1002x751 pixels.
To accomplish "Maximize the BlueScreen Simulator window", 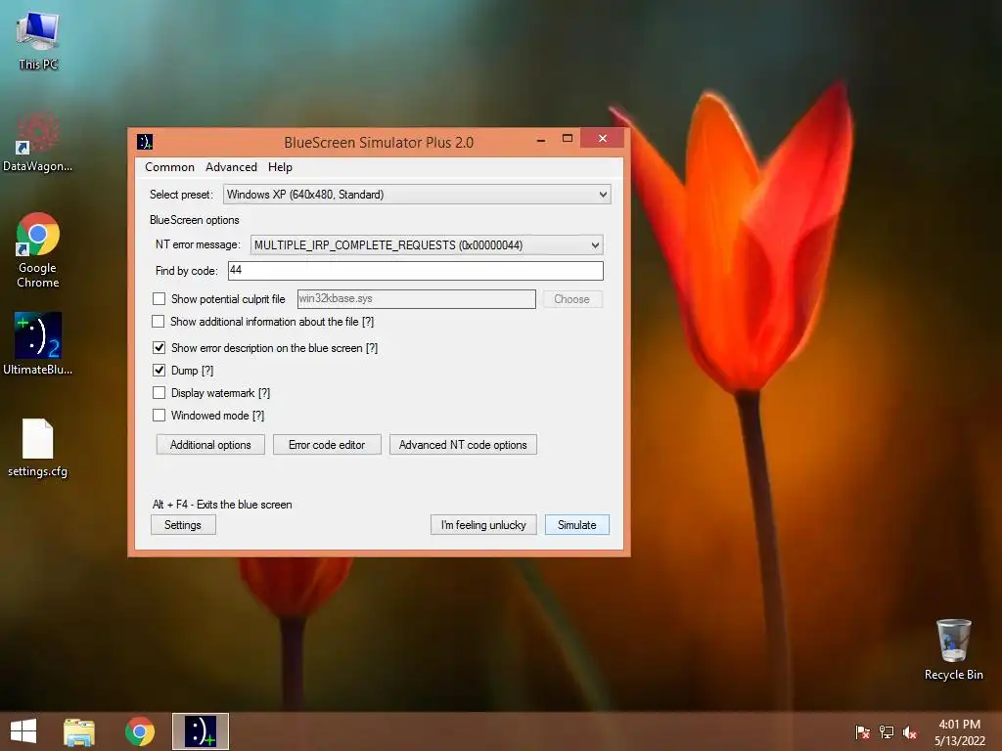I will (567, 139).
